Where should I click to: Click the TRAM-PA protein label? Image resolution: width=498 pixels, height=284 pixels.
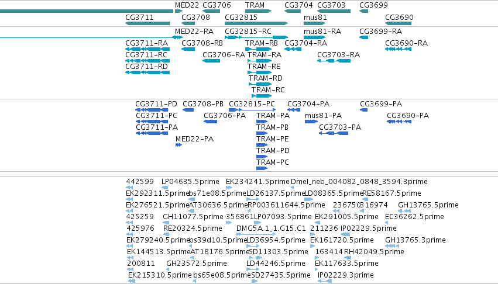tap(273, 116)
